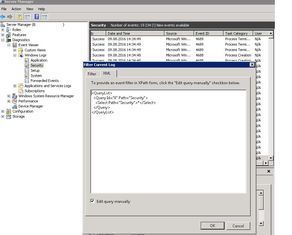
Task: Click the blue Help question mark icon
Action: point(37,17)
